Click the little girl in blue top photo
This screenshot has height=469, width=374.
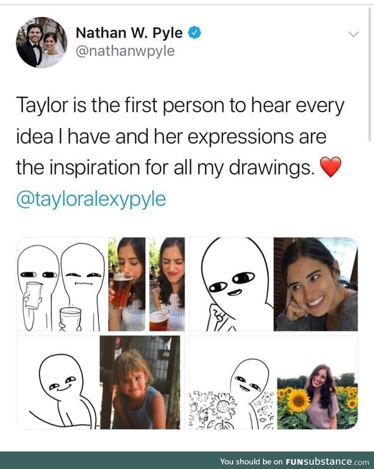140,382
